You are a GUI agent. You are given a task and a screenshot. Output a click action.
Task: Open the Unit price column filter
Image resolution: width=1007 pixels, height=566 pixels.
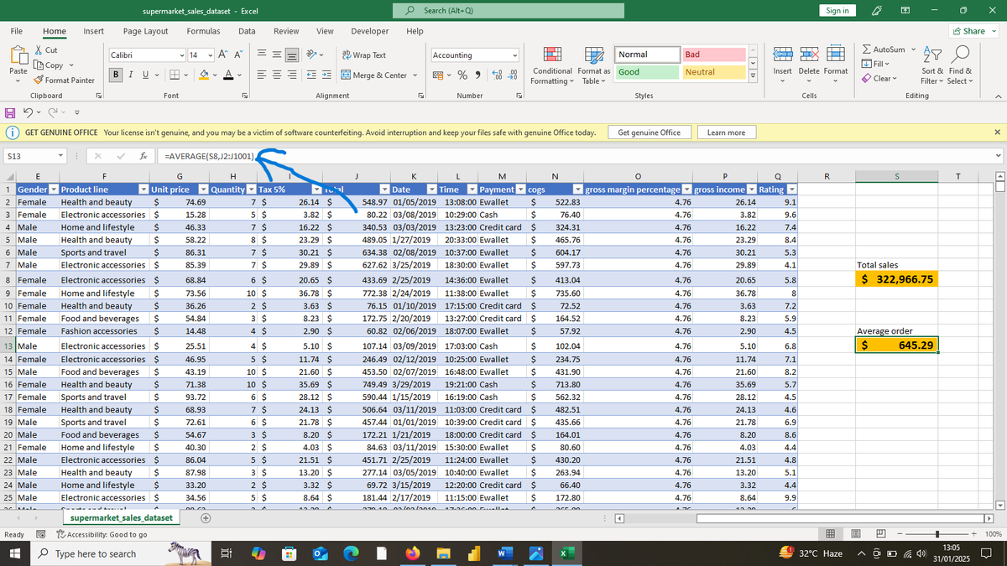pyautogui.click(x=201, y=190)
